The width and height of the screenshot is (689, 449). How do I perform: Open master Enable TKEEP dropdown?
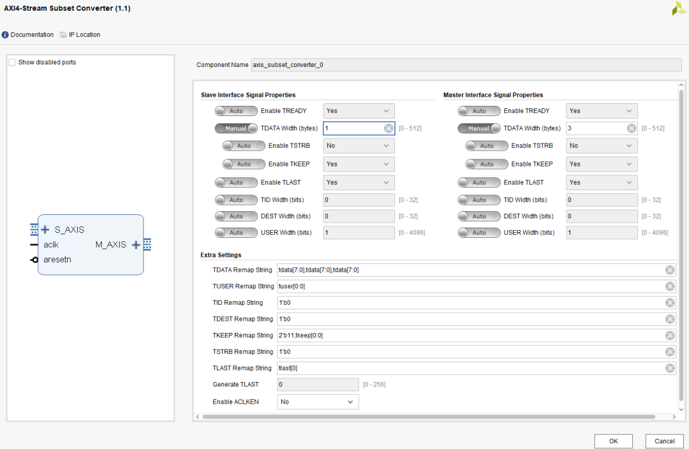click(602, 164)
